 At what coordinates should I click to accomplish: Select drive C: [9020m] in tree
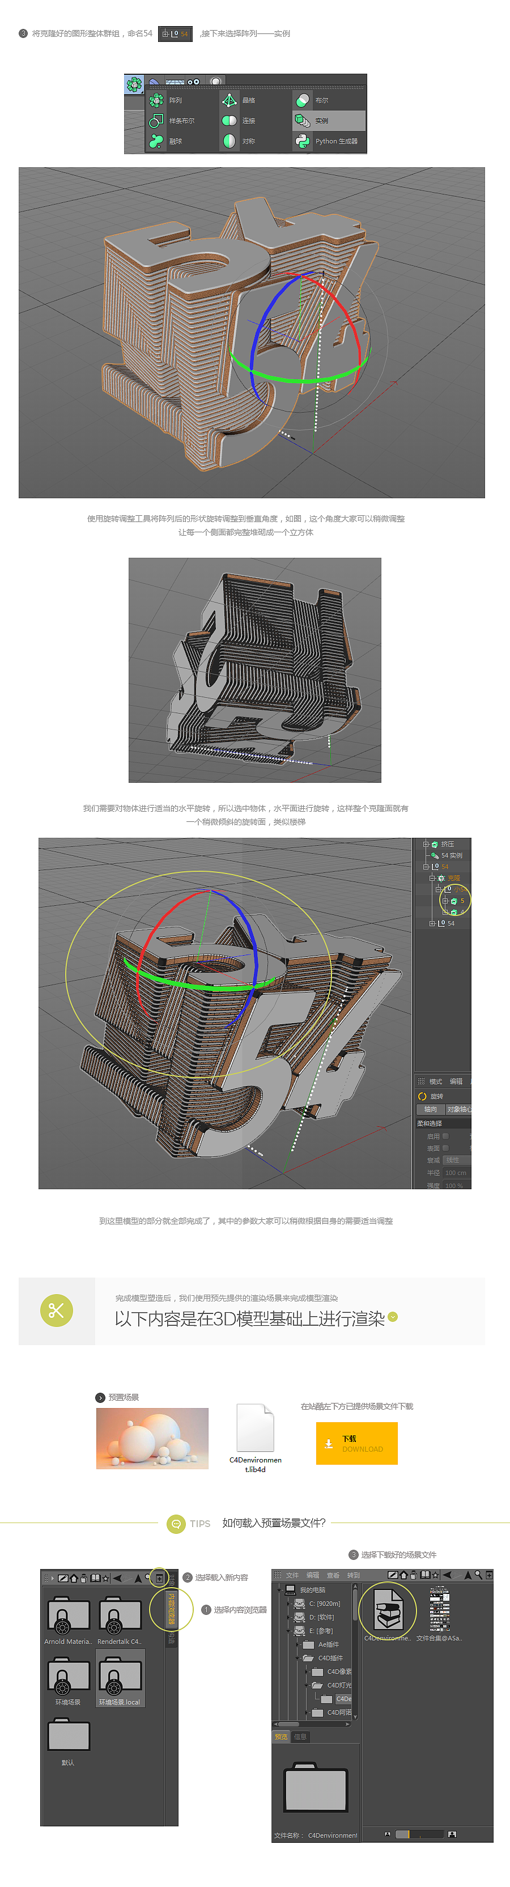325,1604
